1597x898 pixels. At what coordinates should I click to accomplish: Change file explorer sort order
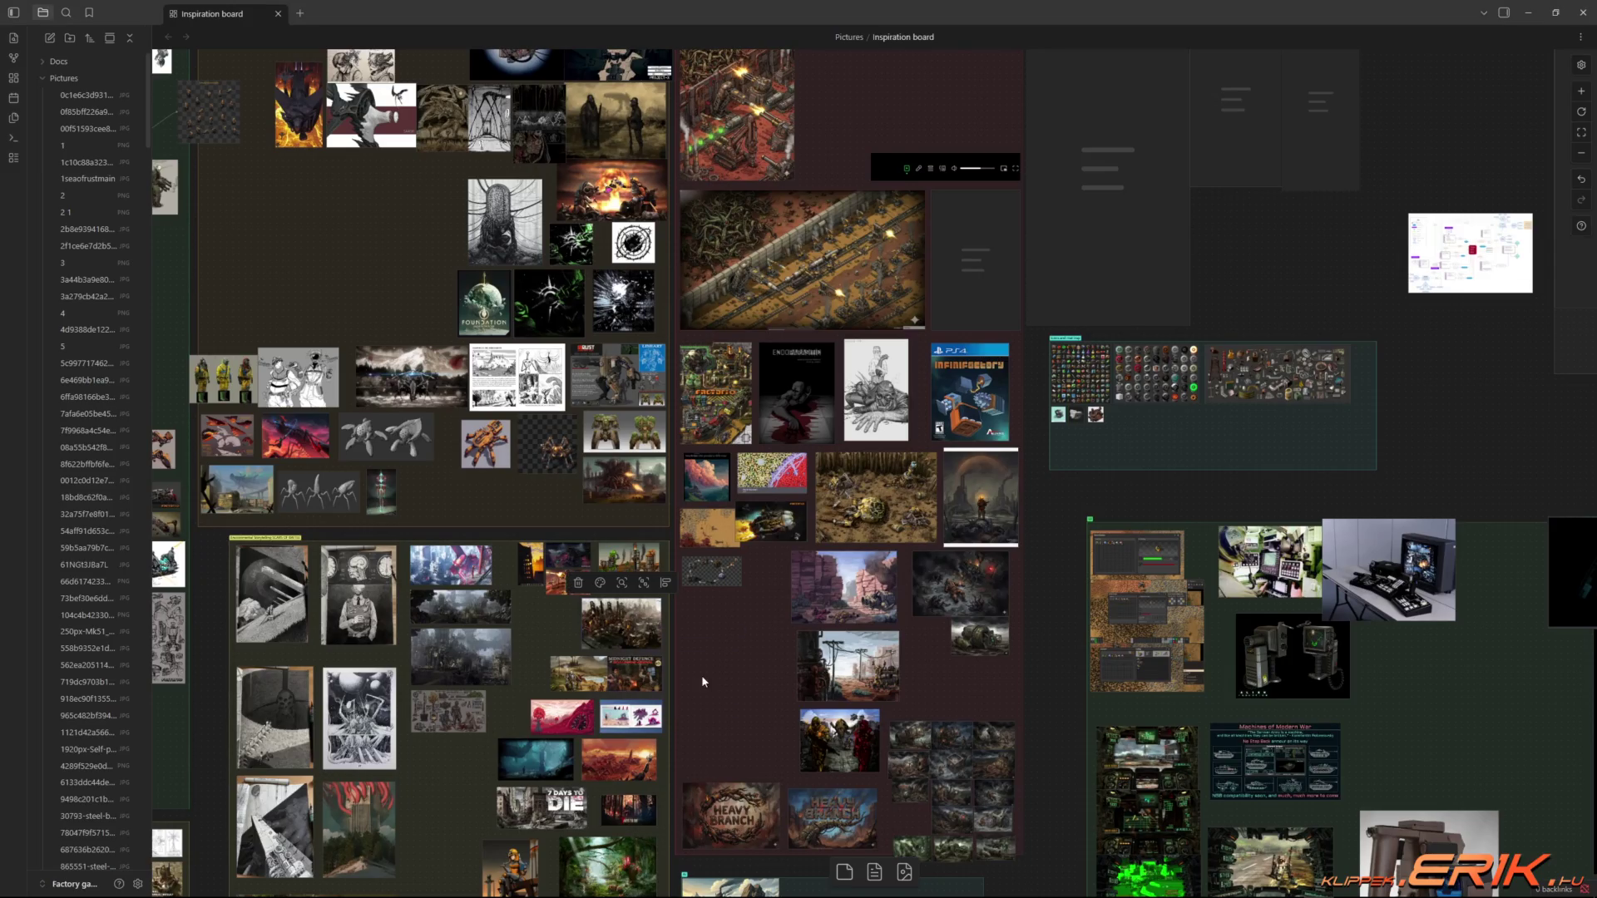[x=90, y=38]
